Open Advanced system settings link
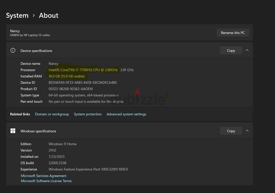Viewport: 275px width, 193px height. [126, 114]
